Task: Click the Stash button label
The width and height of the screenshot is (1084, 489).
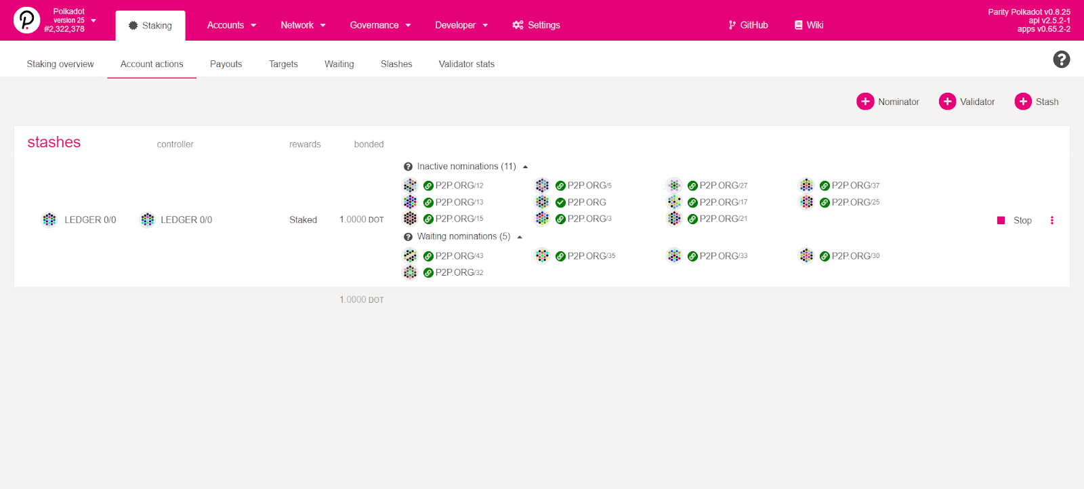Action: [x=1047, y=102]
